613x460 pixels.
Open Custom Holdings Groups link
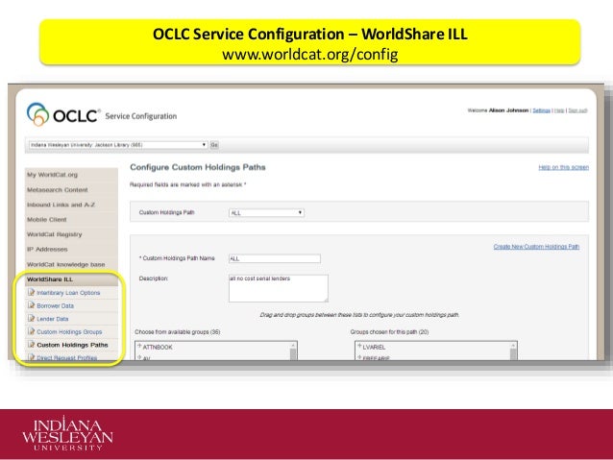pyautogui.click(x=69, y=332)
